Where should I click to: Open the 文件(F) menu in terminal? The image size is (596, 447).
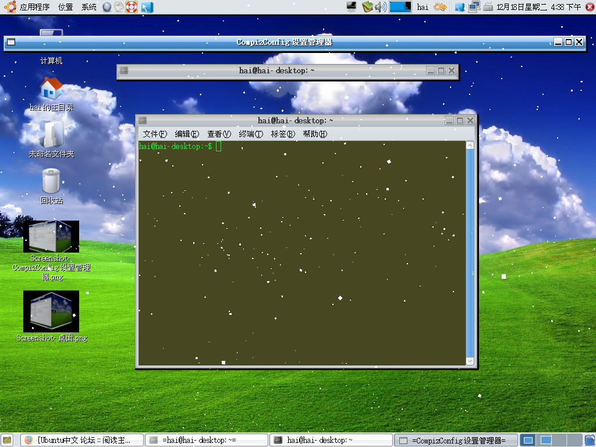click(155, 134)
